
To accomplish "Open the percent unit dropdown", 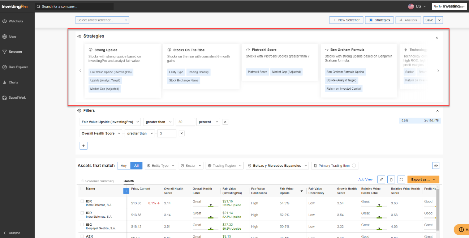I will [x=208, y=122].
